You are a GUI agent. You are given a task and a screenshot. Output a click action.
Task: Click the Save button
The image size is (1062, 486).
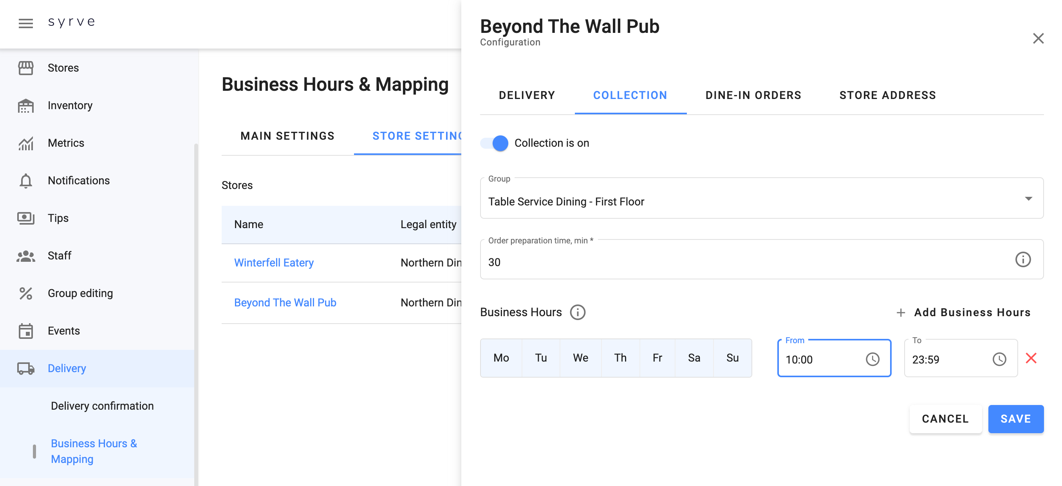tap(1015, 419)
